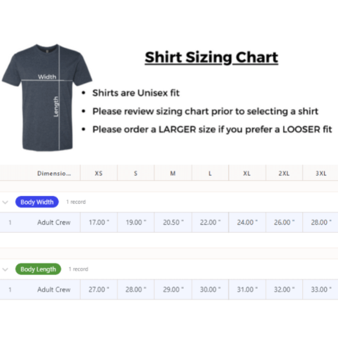338x338 pixels.
Task: Click the 28.00 3XL body width cell
Action: click(x=321, y=222)
